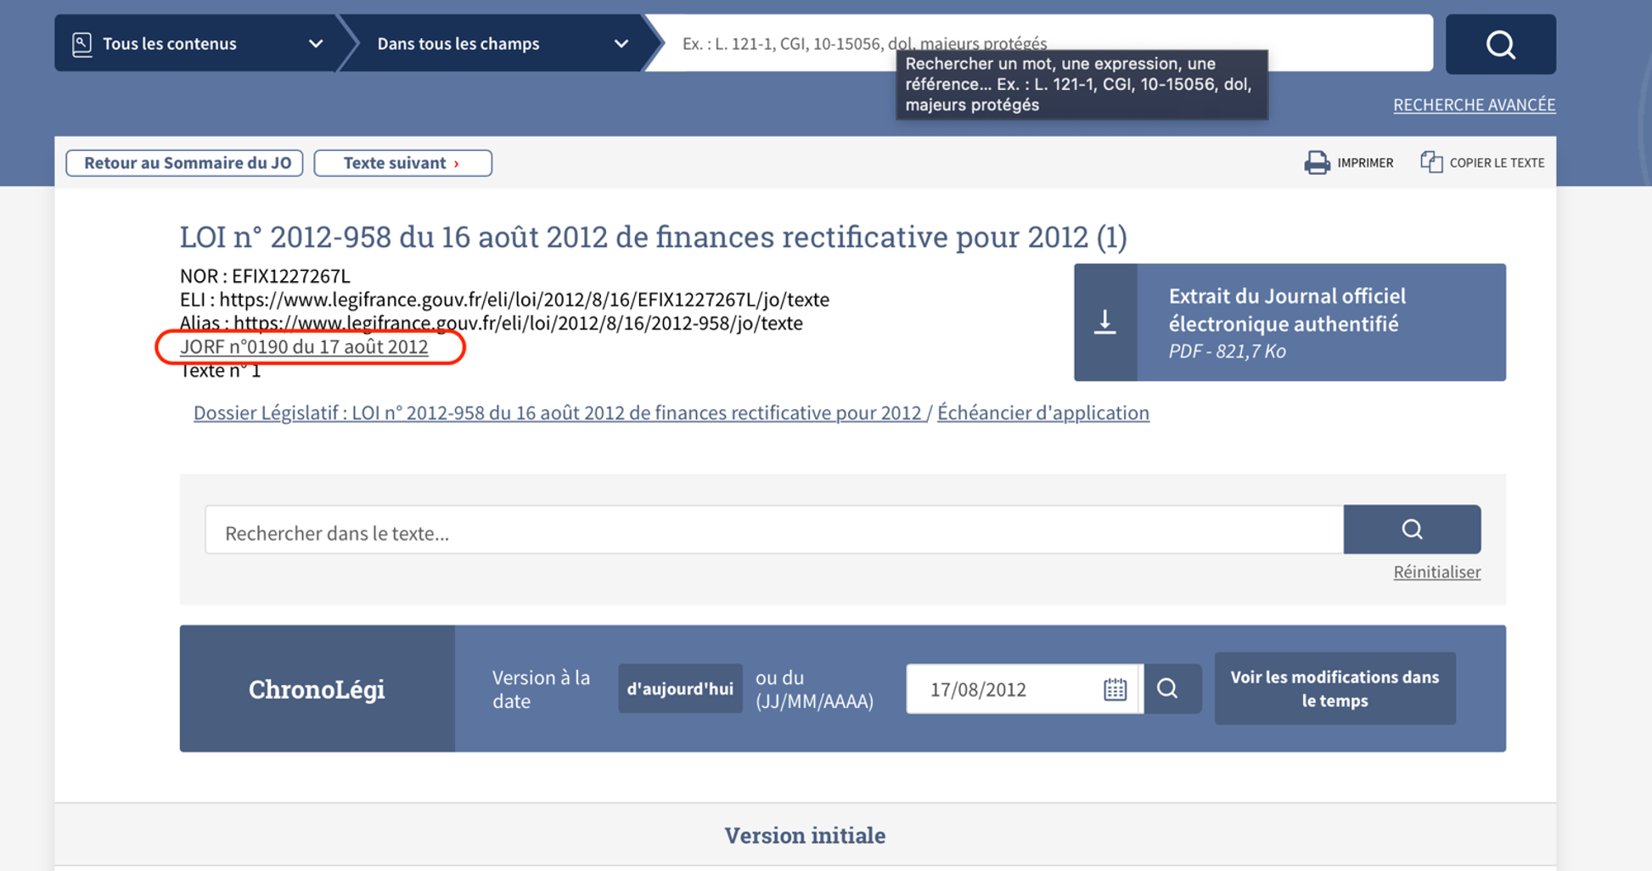The image size is (1652, 871).
Task: Click Réinitialiser link
Action: [1436, 572]
